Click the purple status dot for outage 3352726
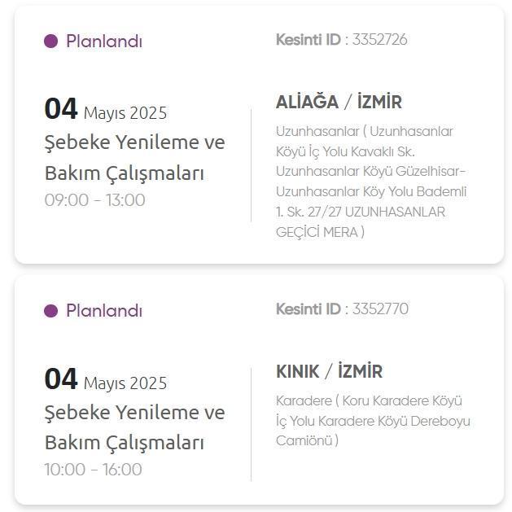This screenshot has height=512, width=512. (x=51, y=42)
